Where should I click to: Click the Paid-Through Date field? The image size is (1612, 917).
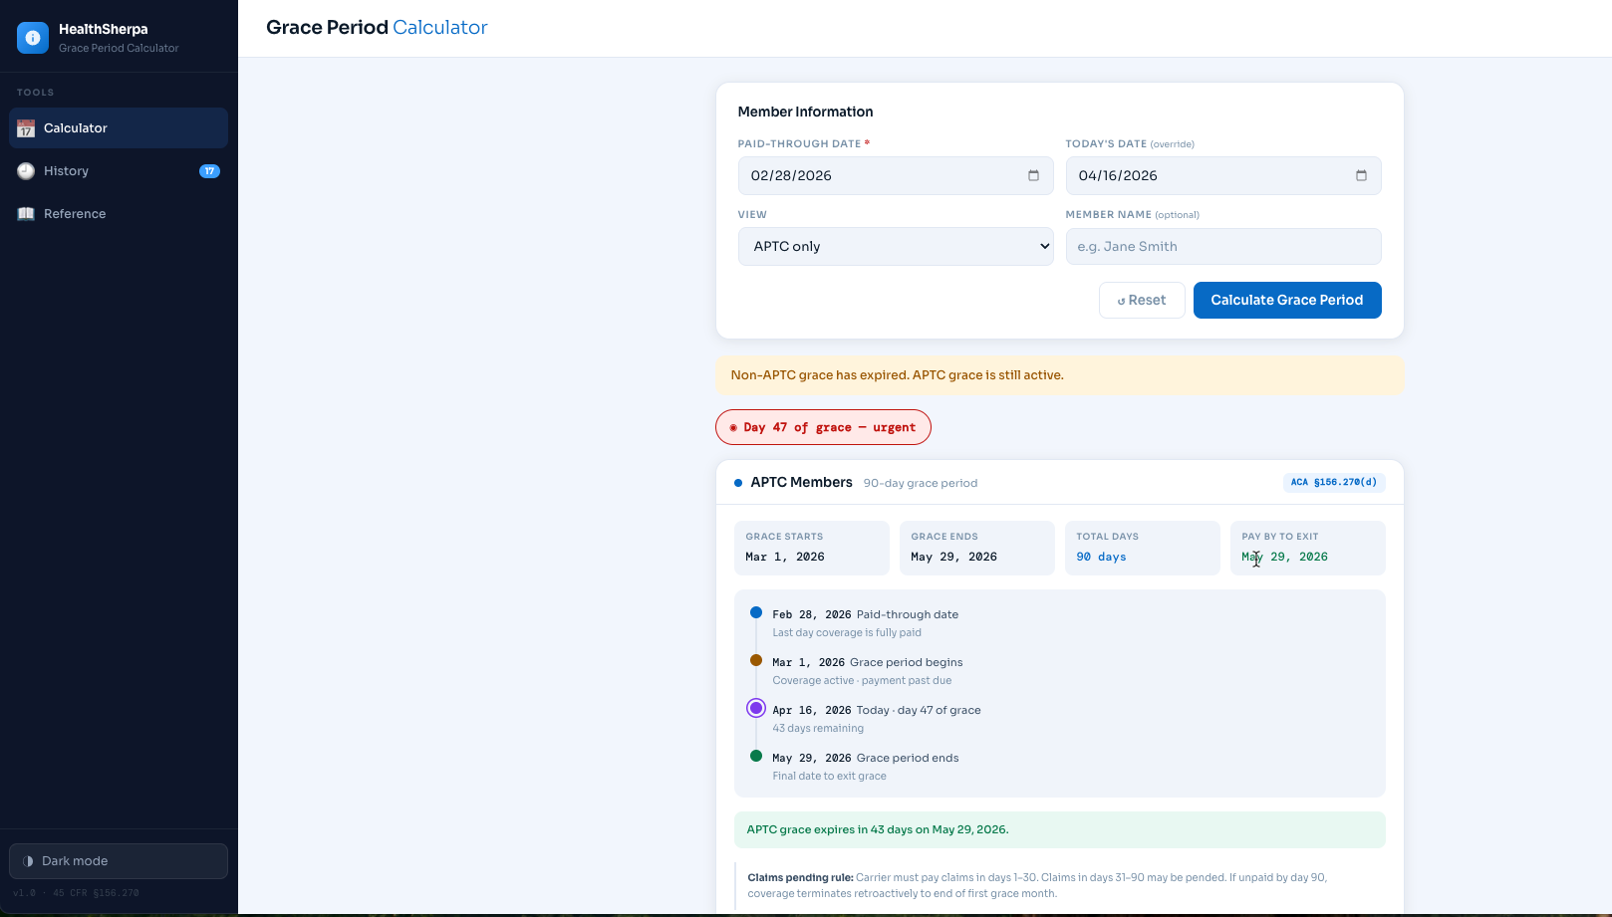pos(895,176)
